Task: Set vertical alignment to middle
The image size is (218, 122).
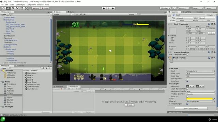Action: [x=200, y=86]
